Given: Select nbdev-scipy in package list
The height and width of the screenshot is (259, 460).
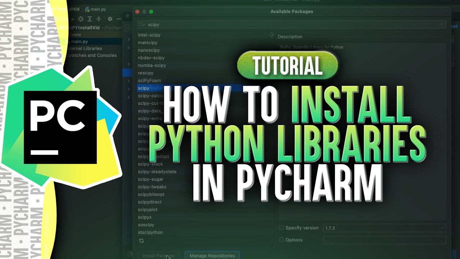Looking at the screenshot, I should (x=151, y=58).
